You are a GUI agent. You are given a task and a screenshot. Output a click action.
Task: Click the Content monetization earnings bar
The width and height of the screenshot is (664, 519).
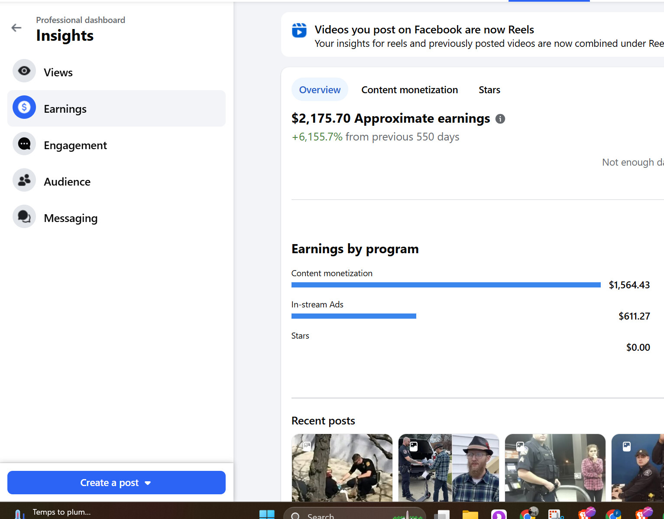click(446, 285)
